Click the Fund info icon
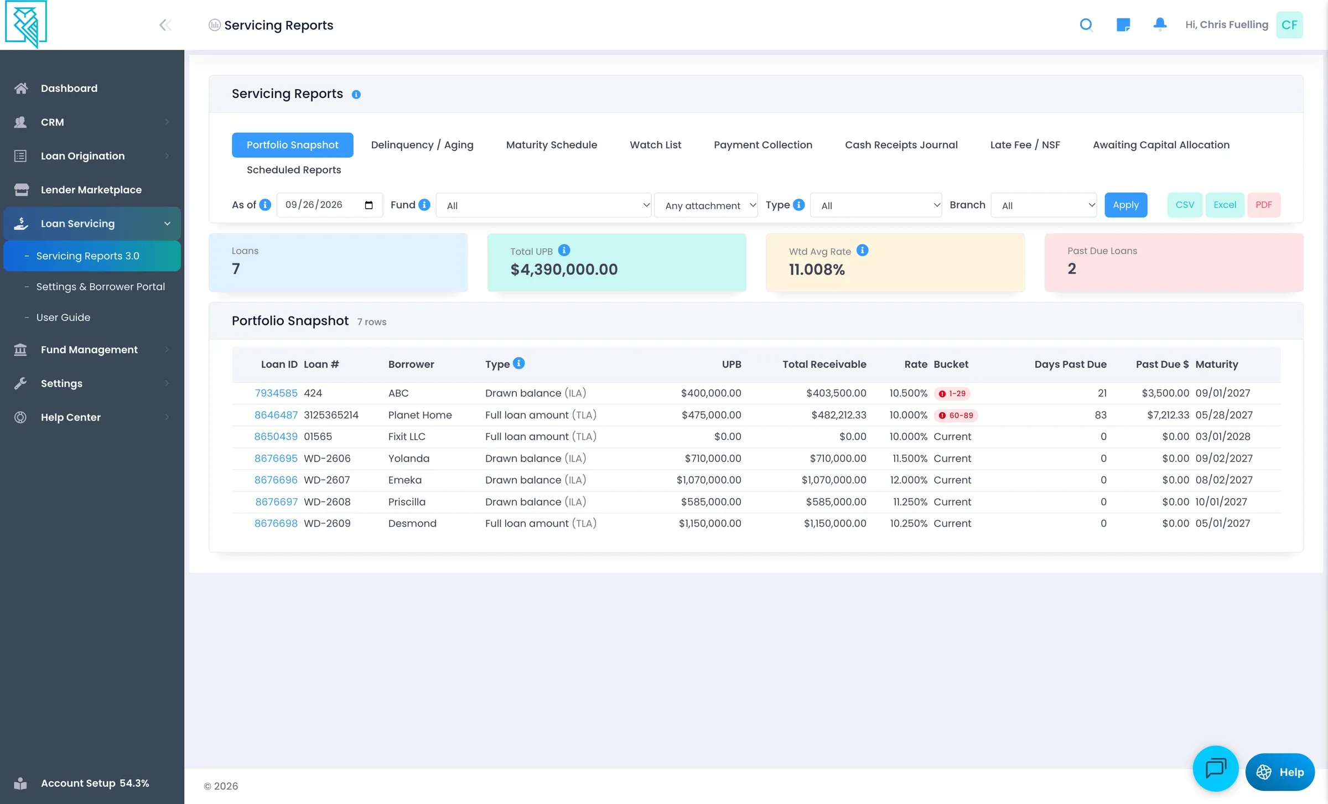This screenshot has height=804, width=1328. pyautogui.click(x=424, y=205)
